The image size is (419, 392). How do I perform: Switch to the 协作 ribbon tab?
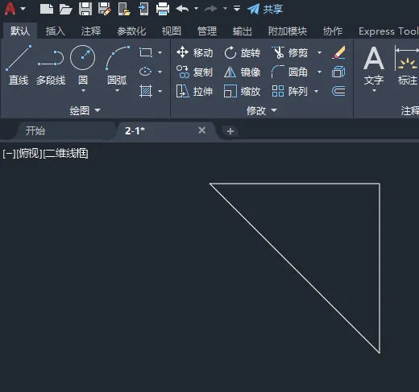(333, 31)
